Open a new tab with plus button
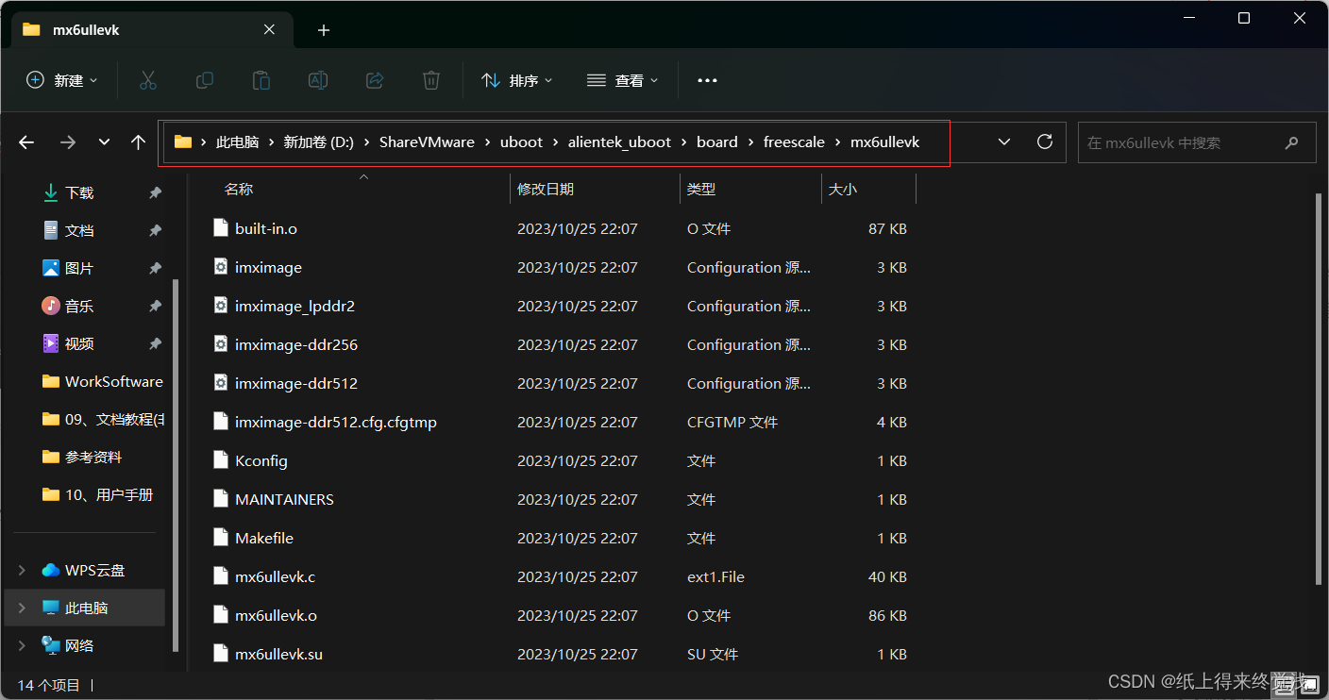The image size is (1329, 700). pyautogui.click(x=324, y=30)
